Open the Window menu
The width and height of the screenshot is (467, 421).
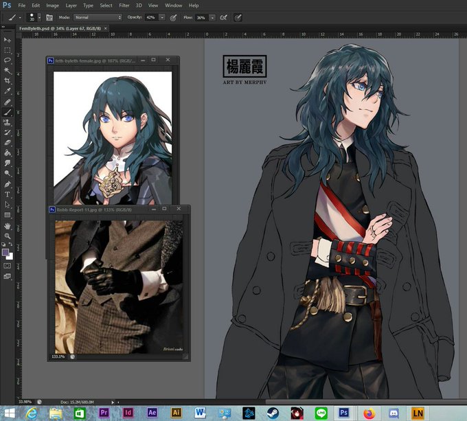coord(173,5)
